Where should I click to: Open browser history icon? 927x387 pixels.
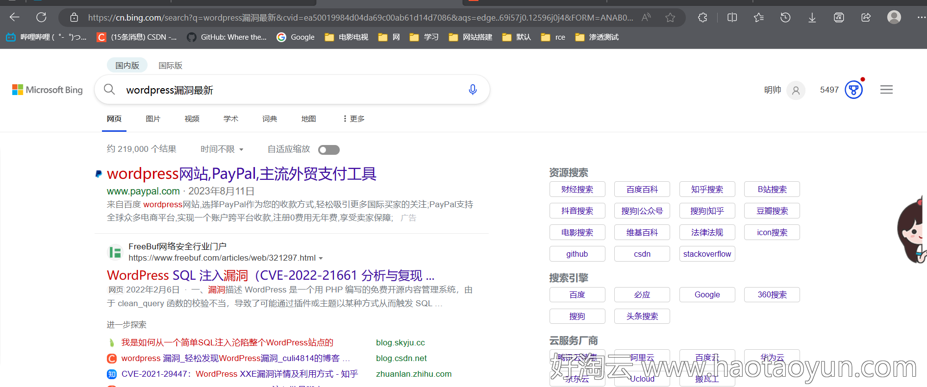pyautogui.click(x=785, y=18)
